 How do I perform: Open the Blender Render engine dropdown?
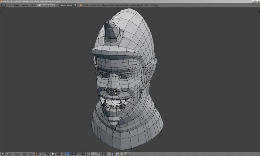tap(68, 5)
